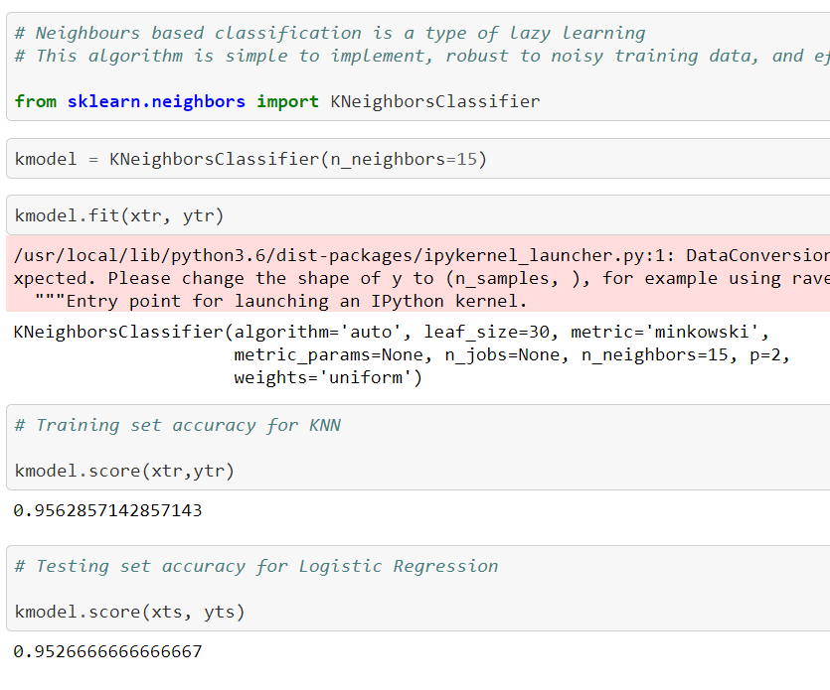Click the kmodel.score(xts, yts) code line

click(x=129, y=612)
